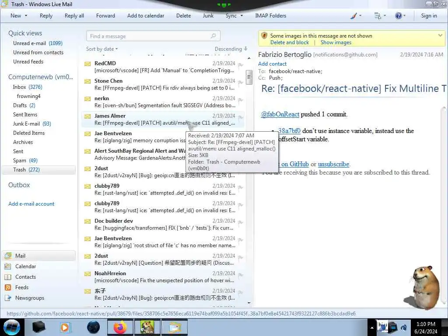Collapse the images warning bar chevron
This screenshot has height=336, width=448.
440,35
